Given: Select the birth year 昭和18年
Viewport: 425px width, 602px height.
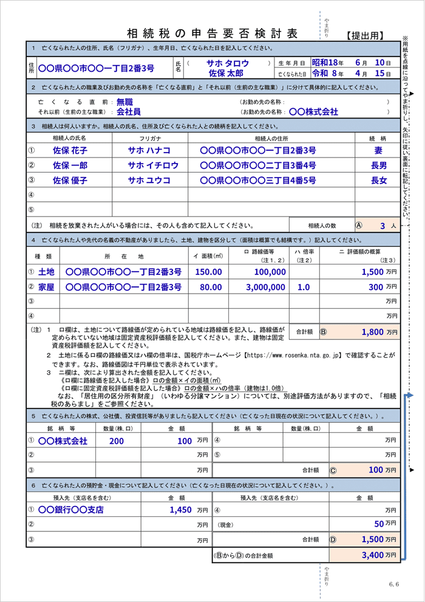Looking at the screenshot, I should [327, 63].
